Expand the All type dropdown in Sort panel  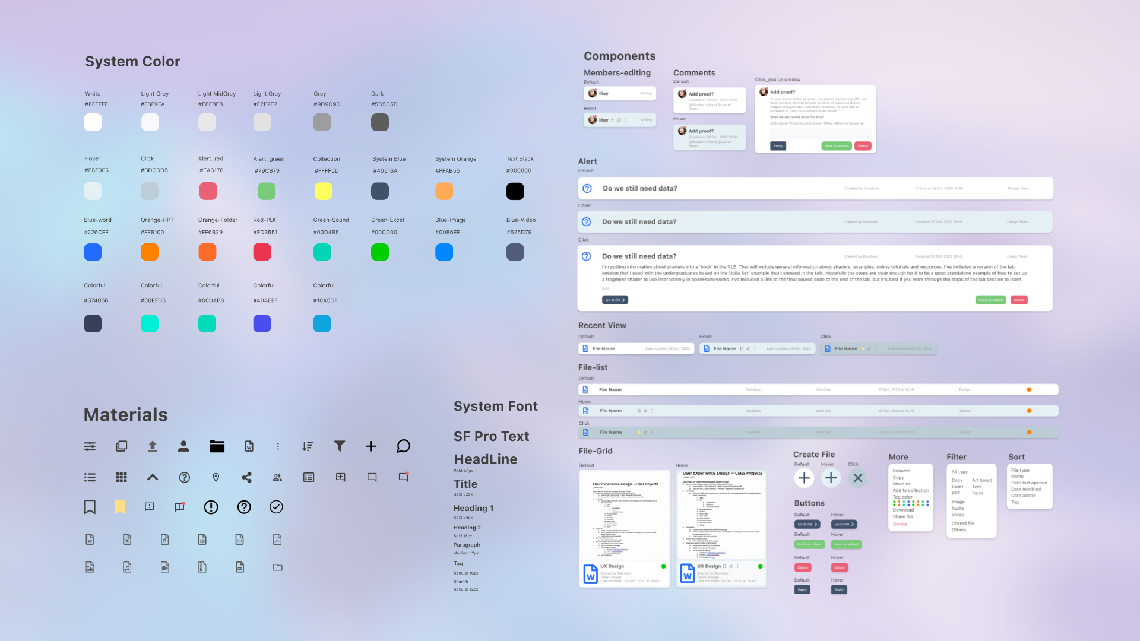(x=960, y=471)
